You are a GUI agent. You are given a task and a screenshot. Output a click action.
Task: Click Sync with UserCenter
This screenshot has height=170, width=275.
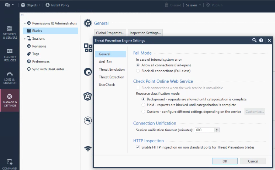[48, 69]
